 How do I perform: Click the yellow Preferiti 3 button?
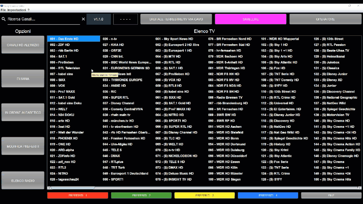pos(204,196)
